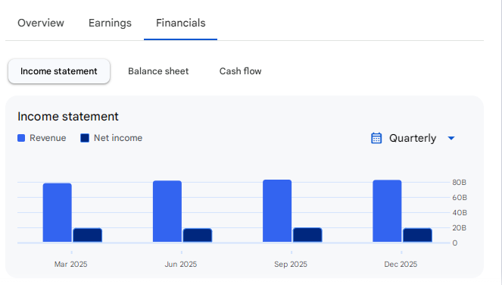Select the Dec 2025 revenue bar

click(387, 211)
